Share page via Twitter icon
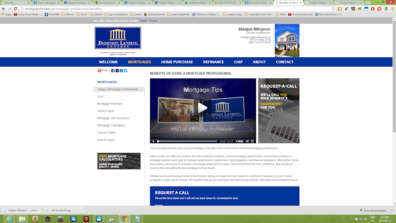 (125, 70)
